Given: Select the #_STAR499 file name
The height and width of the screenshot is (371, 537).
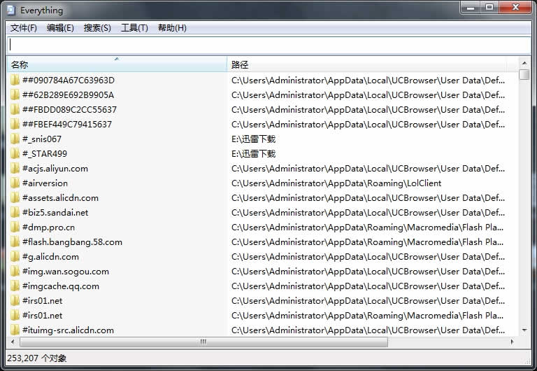Looking at the screenshot, I should pos(45,154).
